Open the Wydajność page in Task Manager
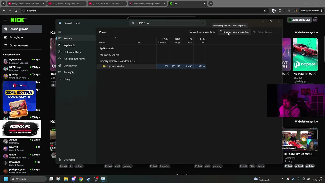This screenshot has width=325, height=183. (76, 45)
